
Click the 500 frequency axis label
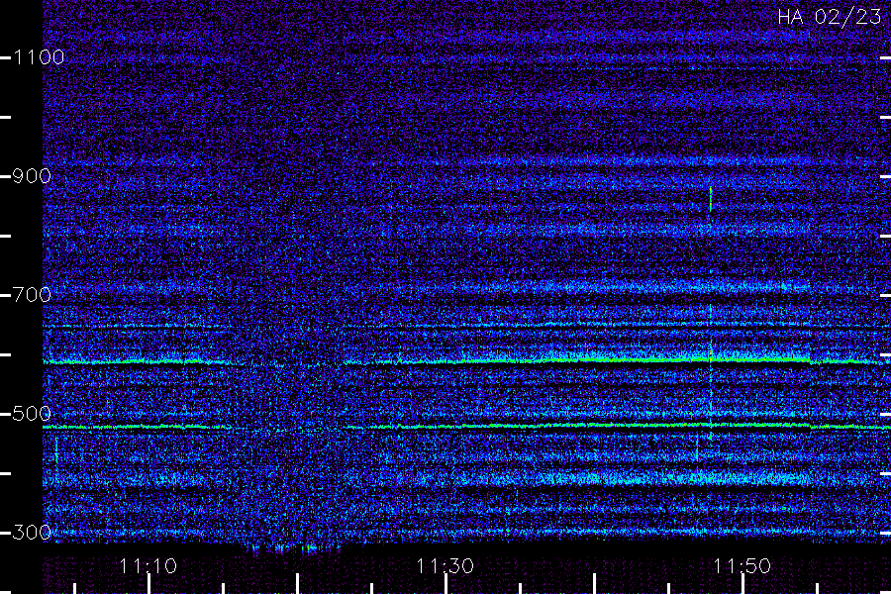[x=32, y=414]
